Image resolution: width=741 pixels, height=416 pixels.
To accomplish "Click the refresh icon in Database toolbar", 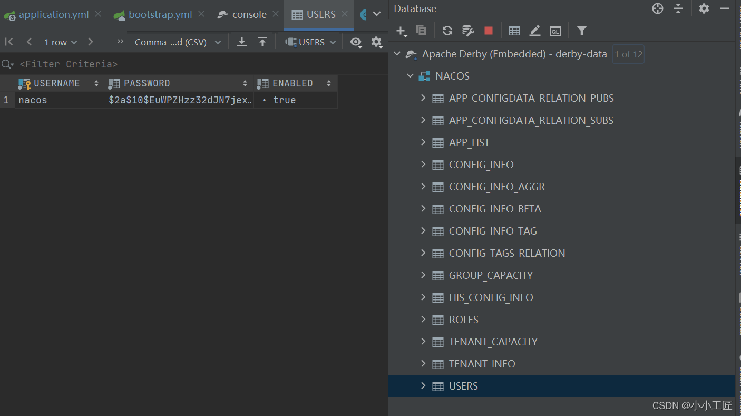I will click(447, 31).
